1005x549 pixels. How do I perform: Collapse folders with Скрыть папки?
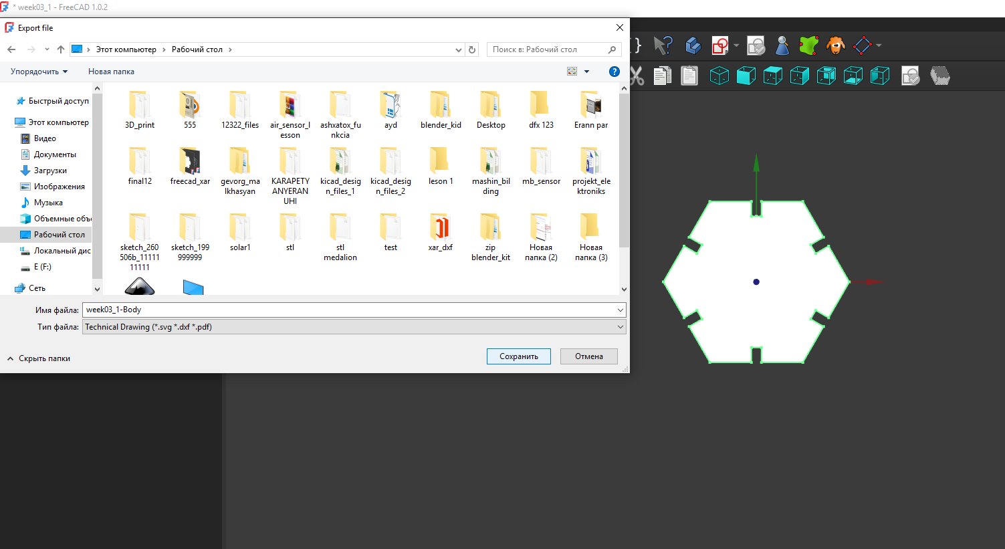39,358
